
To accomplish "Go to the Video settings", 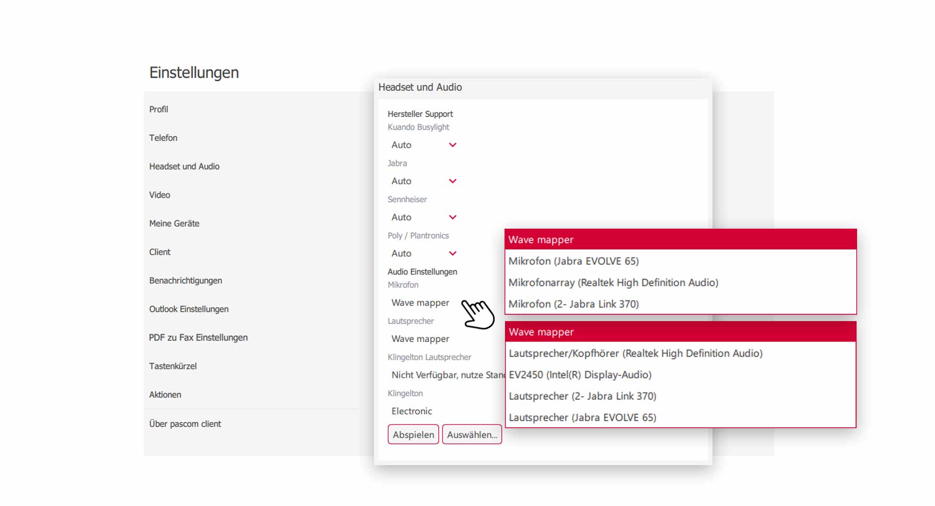I will (x=159, y=195).
